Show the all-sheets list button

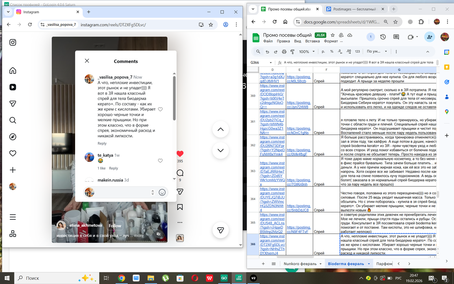274,264
